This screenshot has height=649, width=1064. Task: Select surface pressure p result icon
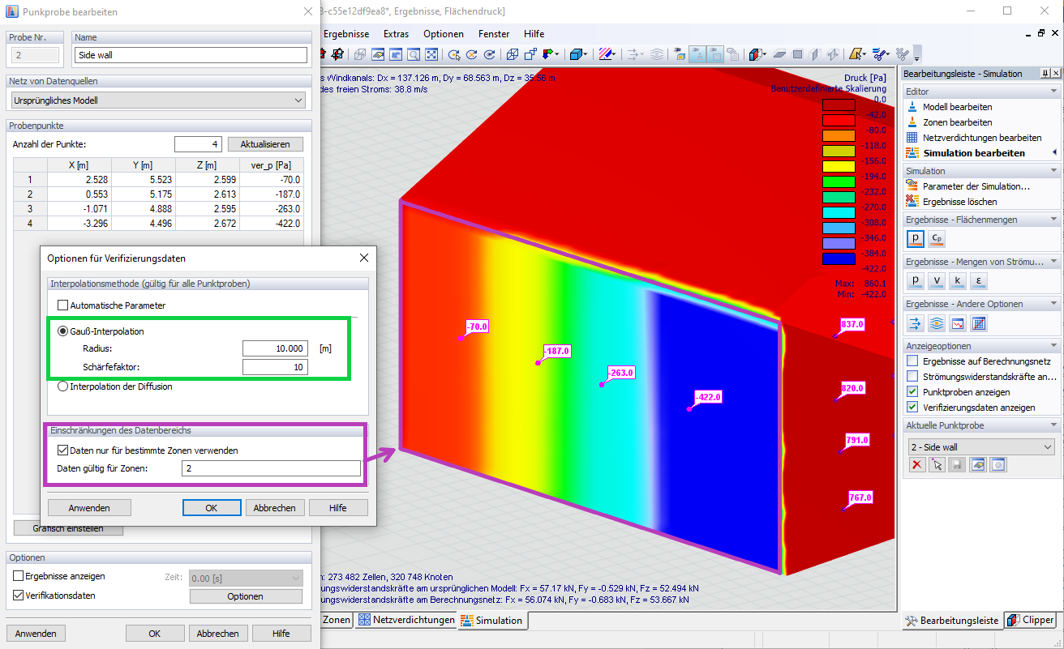(x=916, y=238)
